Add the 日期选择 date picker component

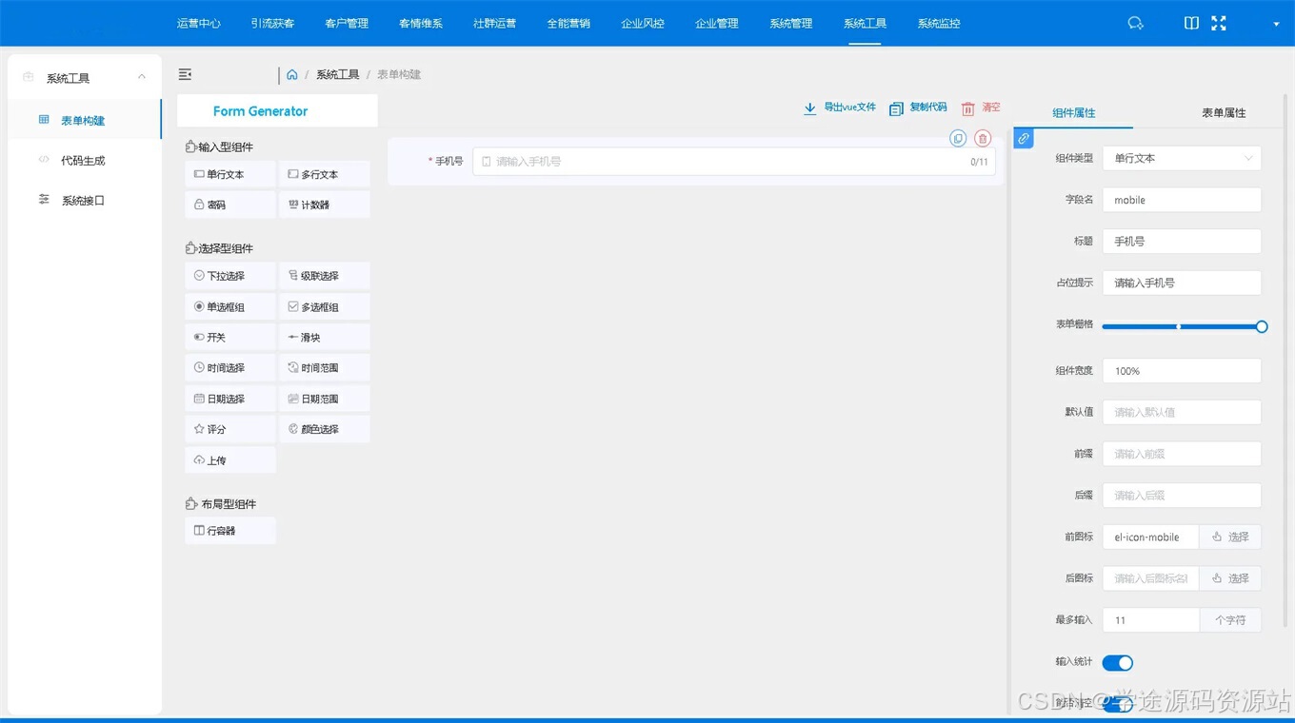230,400
